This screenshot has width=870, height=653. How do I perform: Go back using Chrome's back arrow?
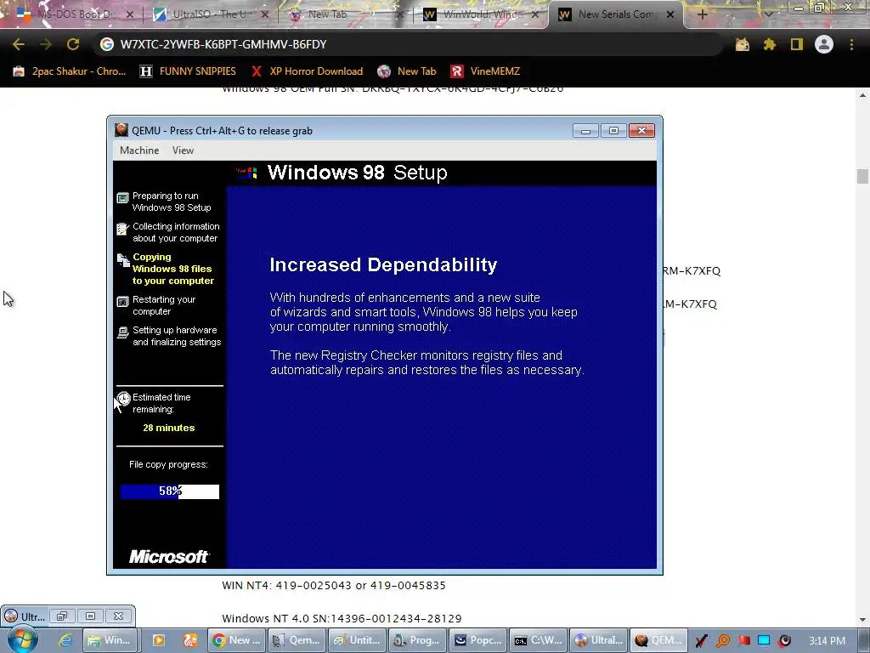tap(19, 44)
